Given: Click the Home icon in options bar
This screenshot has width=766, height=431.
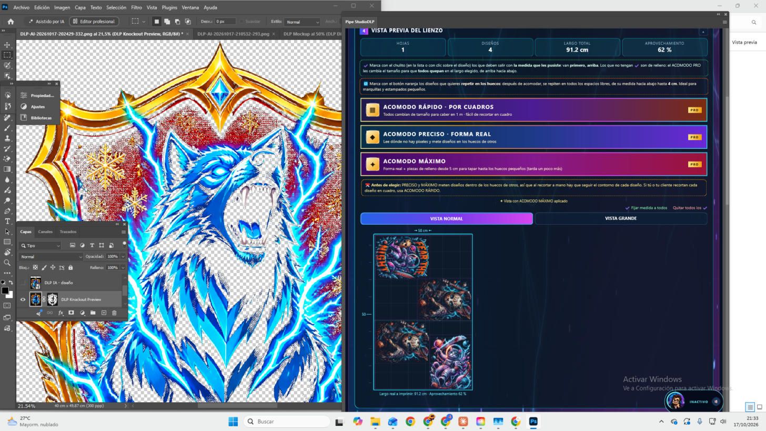Looking at the screenshot, I should pos(11,22).
